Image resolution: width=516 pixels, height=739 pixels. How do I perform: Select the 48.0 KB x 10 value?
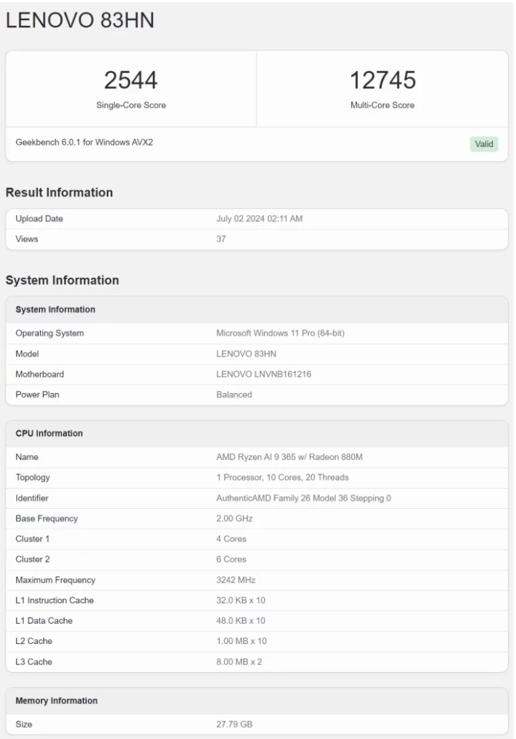click(241, 621)
